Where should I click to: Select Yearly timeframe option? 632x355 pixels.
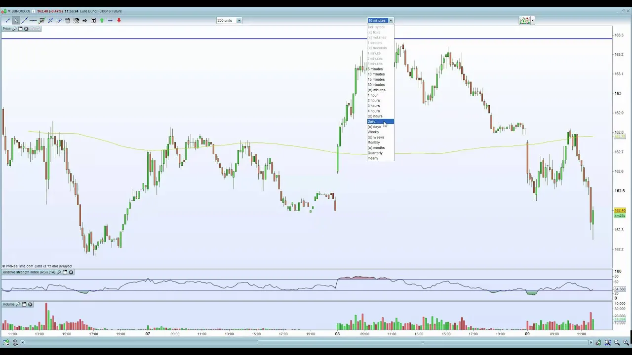tap(380, 158)
